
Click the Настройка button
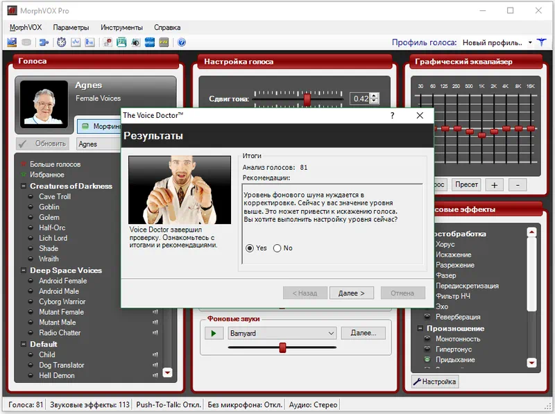[x=435, y=381]
